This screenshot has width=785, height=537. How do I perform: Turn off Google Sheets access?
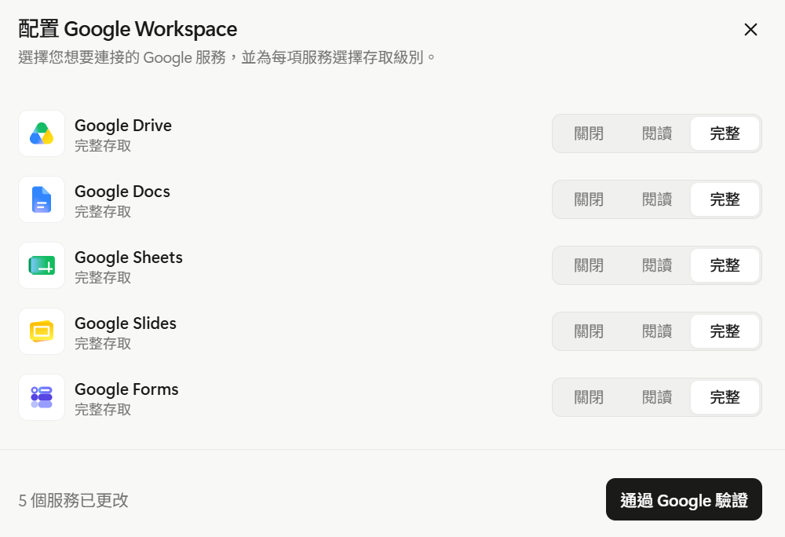coord(589,265)
